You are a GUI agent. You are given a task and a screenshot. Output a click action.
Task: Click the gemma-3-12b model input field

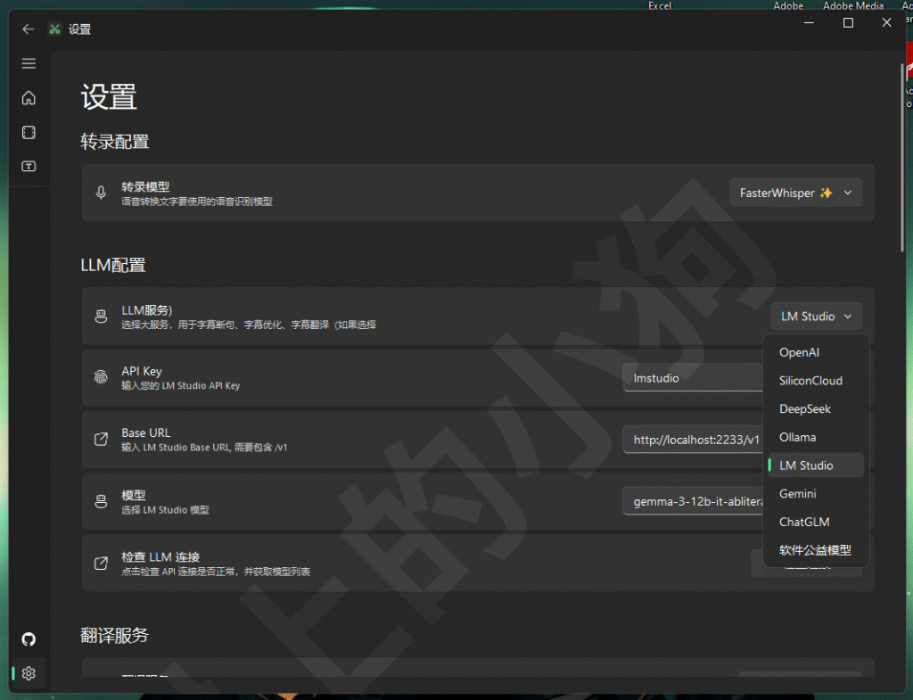tap(693, 501)
